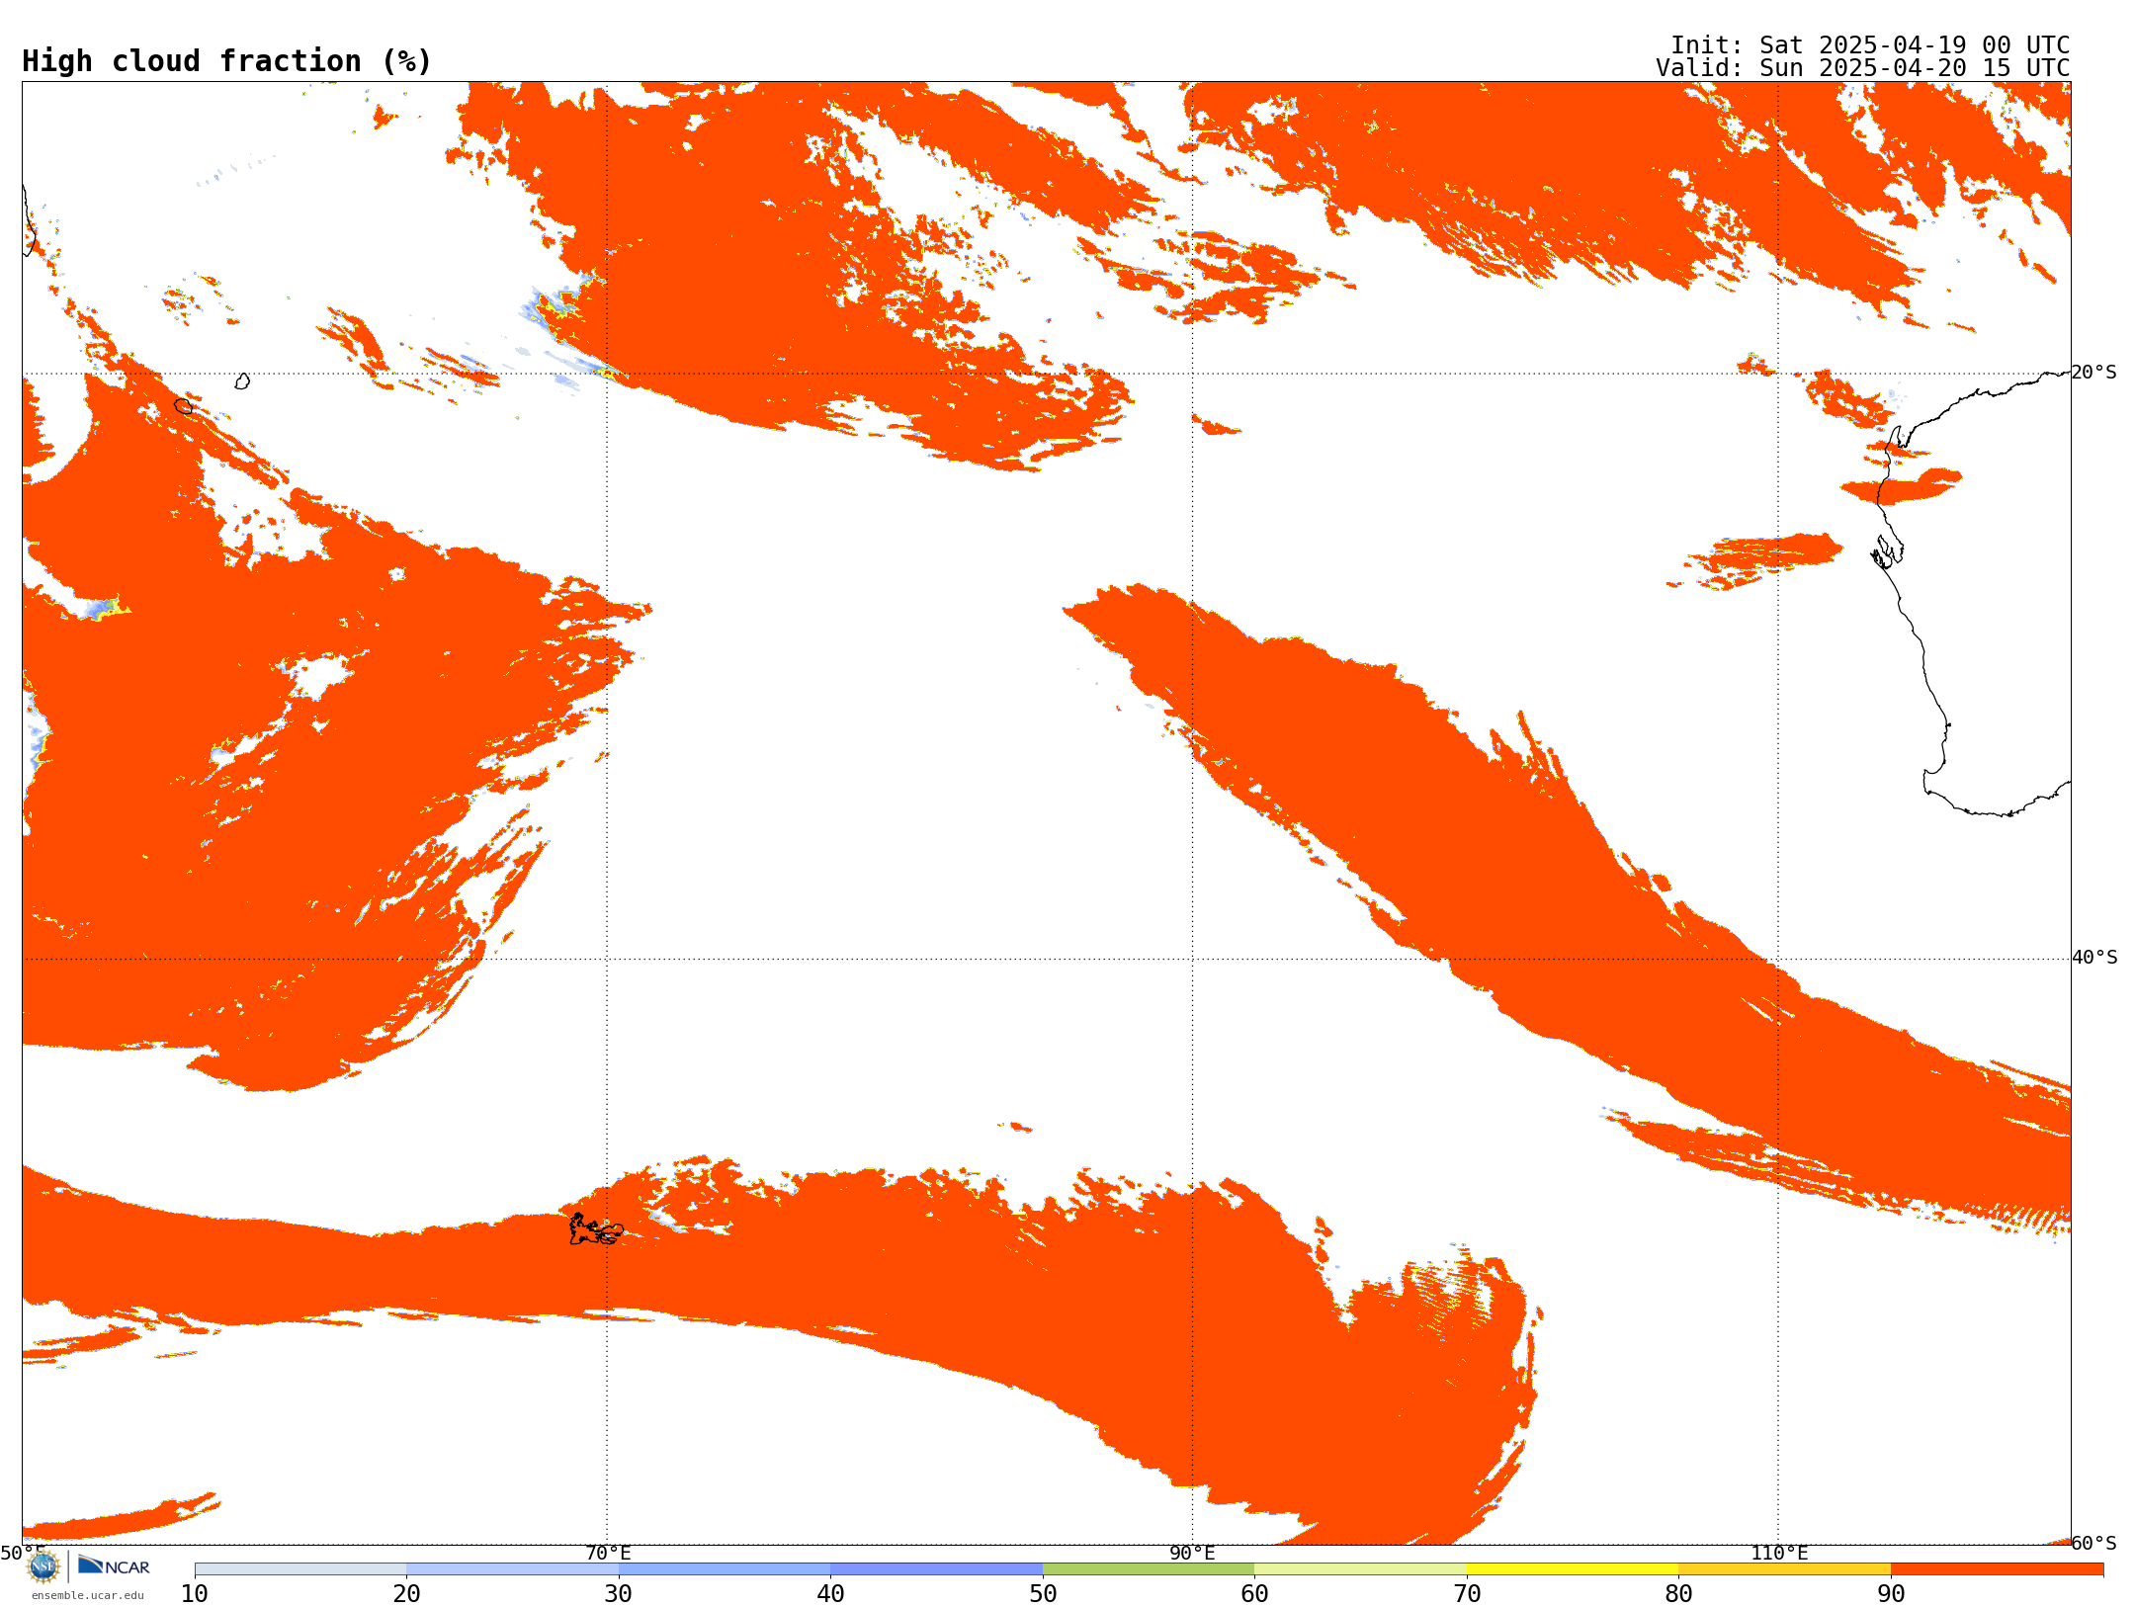
Task: Click the colorbar tick label 40
Action: click(x=830, y=1594)
